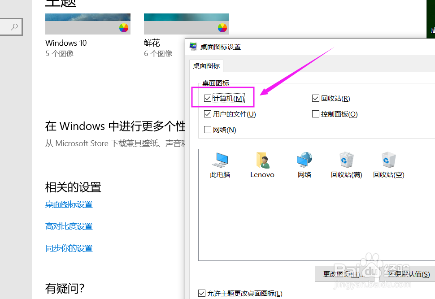Open the 高对比度设置 link
This screenshot has width=435, height=299.
(x=69, y=226)
